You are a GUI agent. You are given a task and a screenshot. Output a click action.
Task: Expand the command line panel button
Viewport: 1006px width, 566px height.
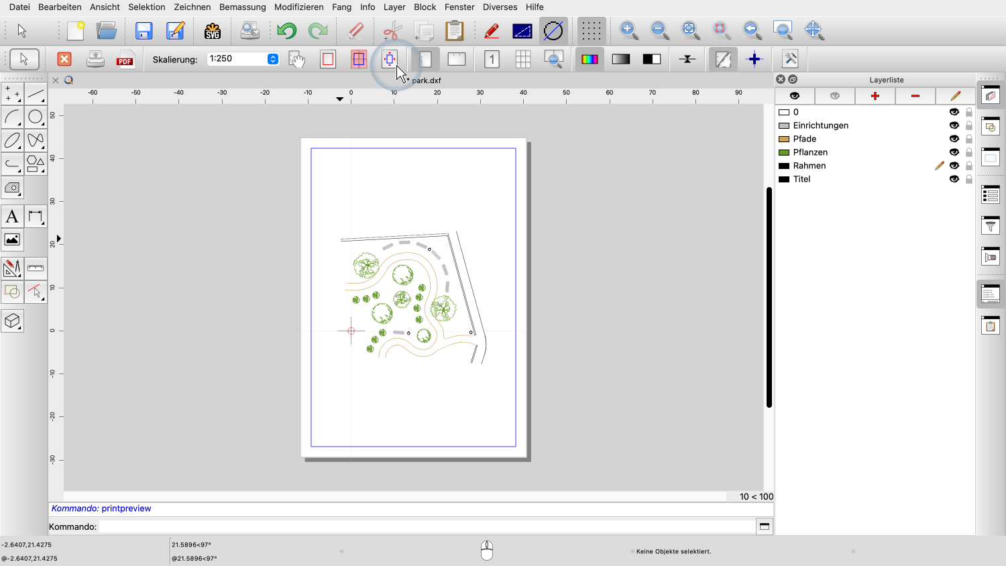pos(764,526)
